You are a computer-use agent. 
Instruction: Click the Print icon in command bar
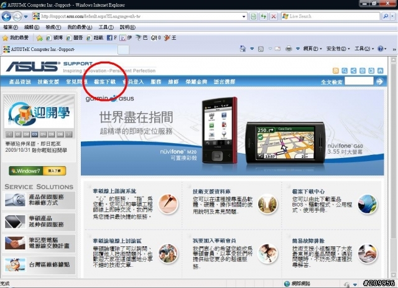point(289,49)
